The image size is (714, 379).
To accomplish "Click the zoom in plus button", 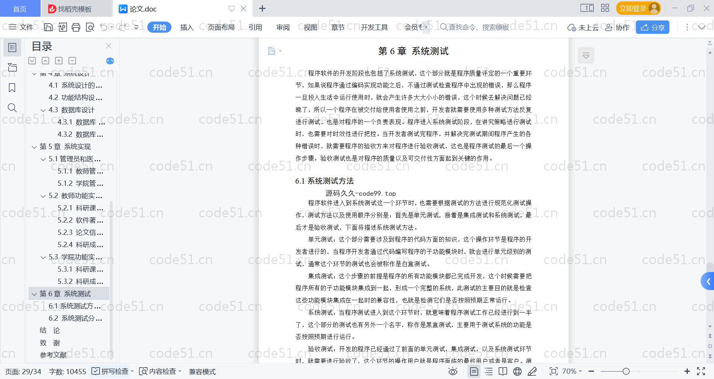I will [x=687, y=371].
